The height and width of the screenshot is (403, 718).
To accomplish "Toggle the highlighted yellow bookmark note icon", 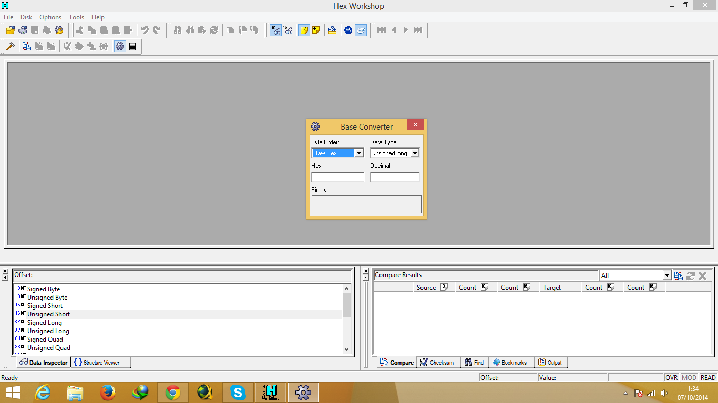I will coord(304,30).
